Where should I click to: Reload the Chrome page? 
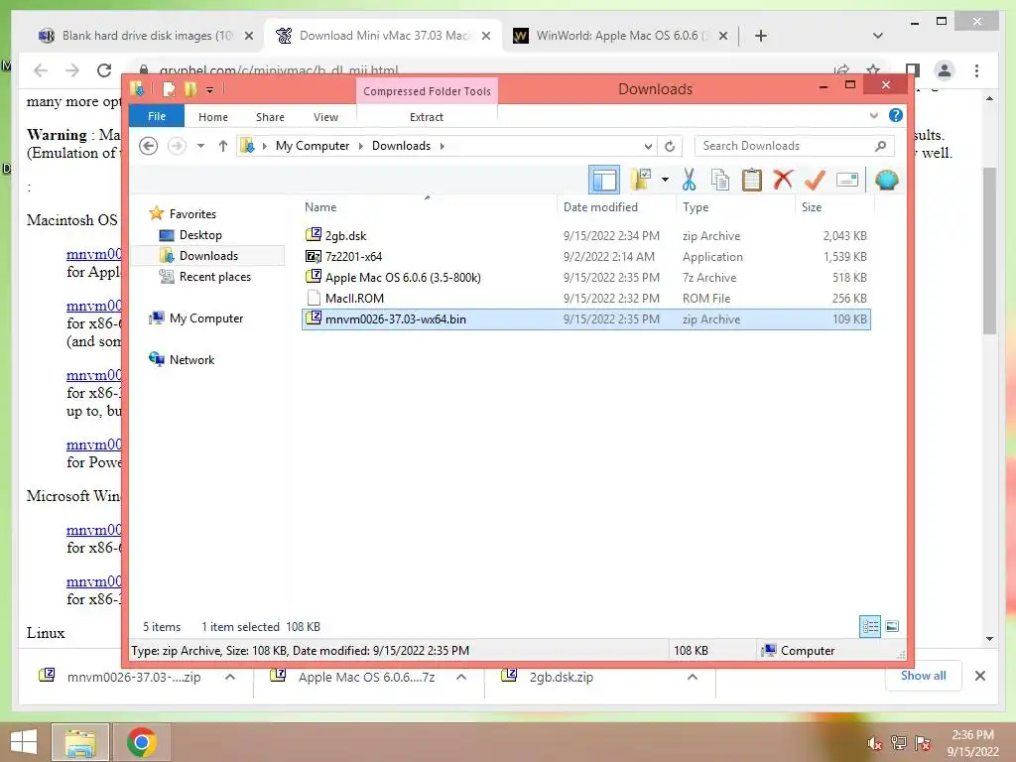point(103,70)
